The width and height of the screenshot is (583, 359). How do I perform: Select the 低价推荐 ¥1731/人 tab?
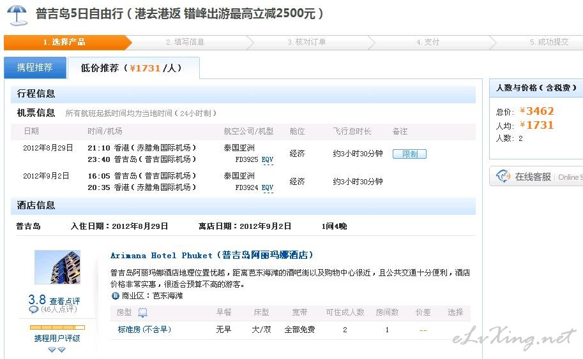pos(133,68)
